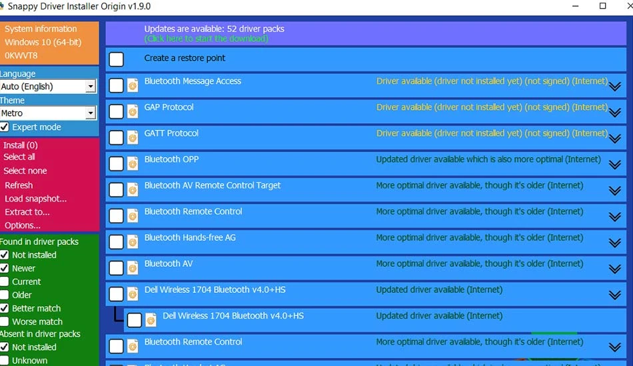Uncheck Not installed under Absent in driver packs
This screenshot has width=633, height=366.
tap(5, 347)
